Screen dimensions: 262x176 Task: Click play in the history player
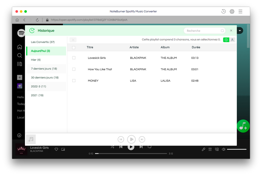pyautogui.click(x=131, y=139)
